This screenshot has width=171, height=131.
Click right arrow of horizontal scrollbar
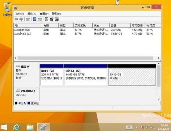click(159, 58)
